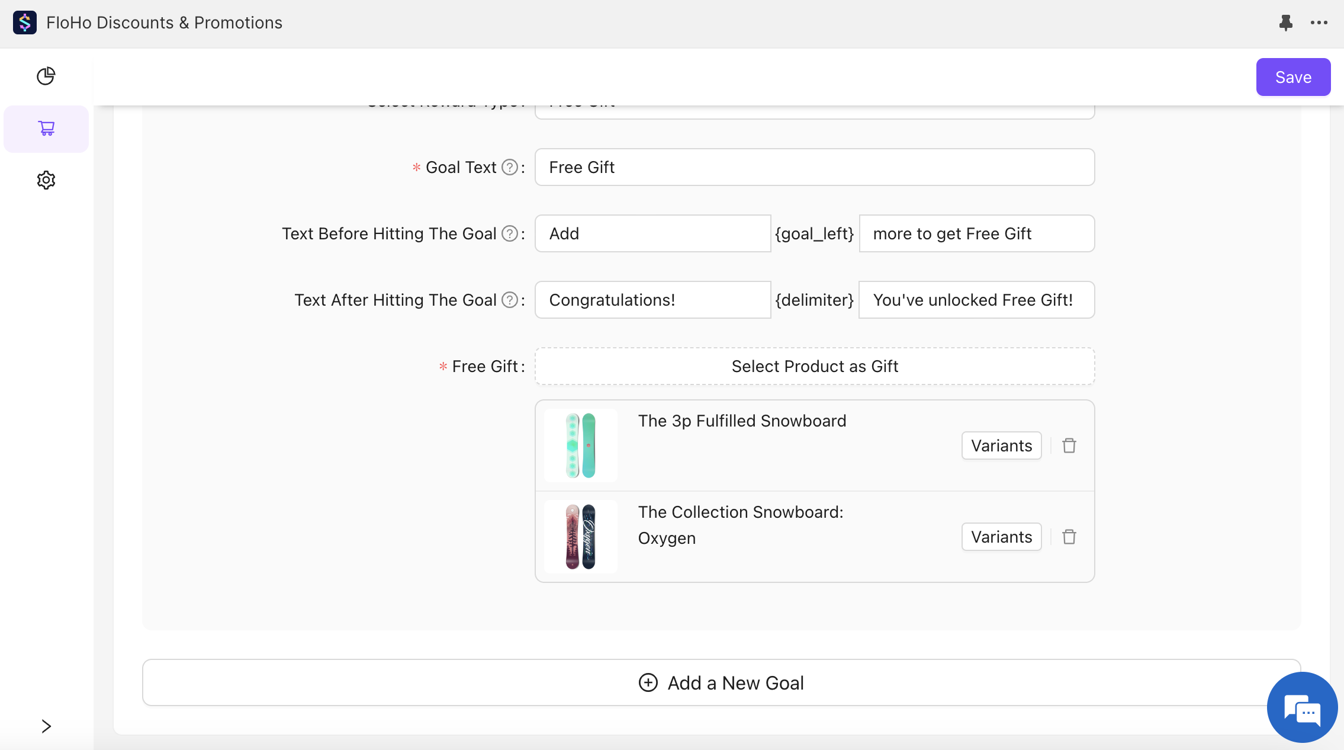The image size is (1344, 750).
Task: Click The 3p Fulfilled Snowboard thumbnail
Action: pos(580,445)
